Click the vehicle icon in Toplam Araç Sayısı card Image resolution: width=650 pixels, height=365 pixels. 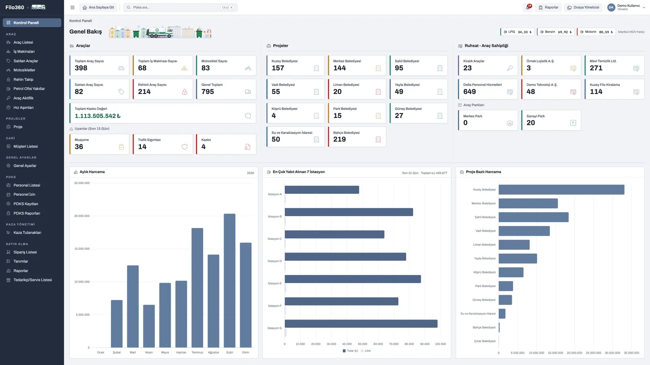121,69
